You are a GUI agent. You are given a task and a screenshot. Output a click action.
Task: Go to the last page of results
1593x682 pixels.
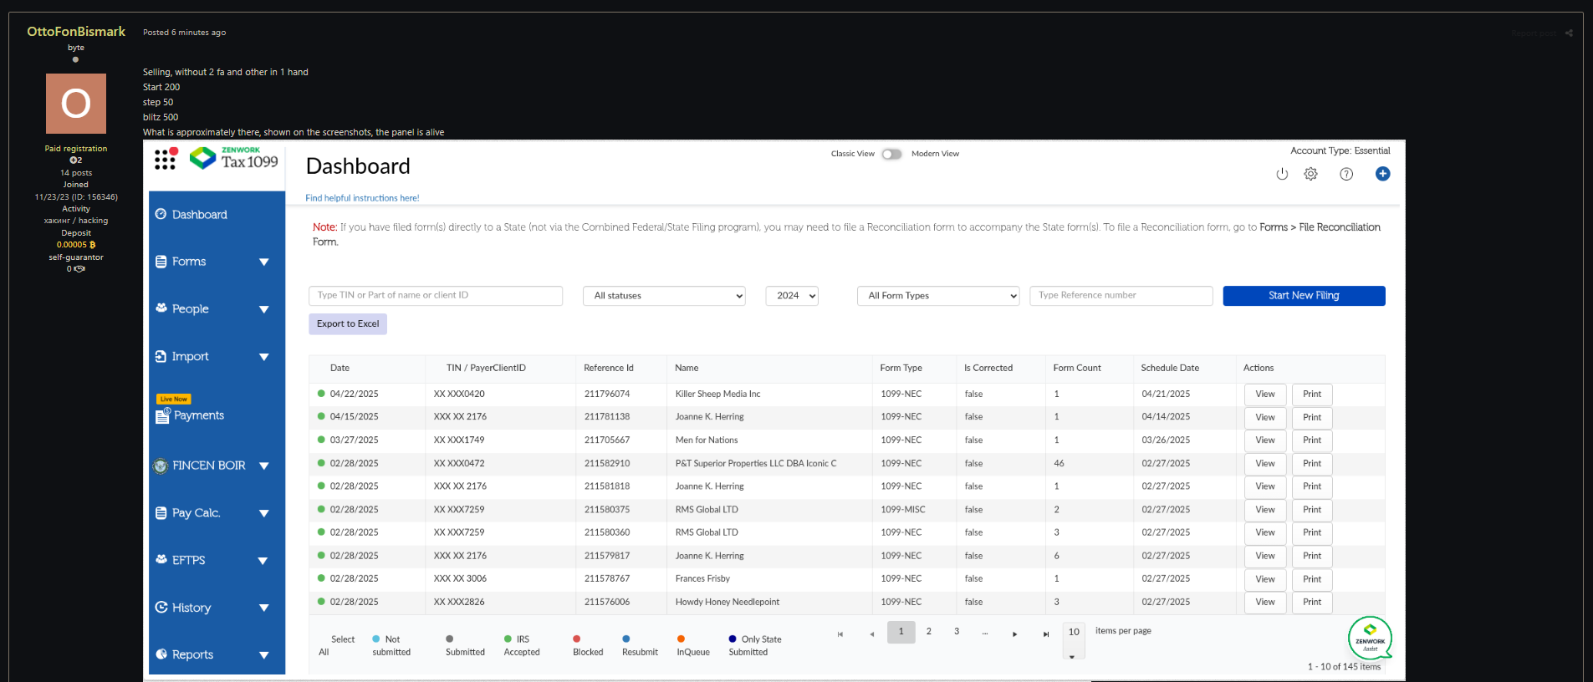click(1045, 634)
